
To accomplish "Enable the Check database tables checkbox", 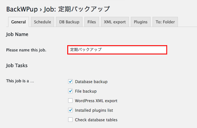I will [70, 120].
